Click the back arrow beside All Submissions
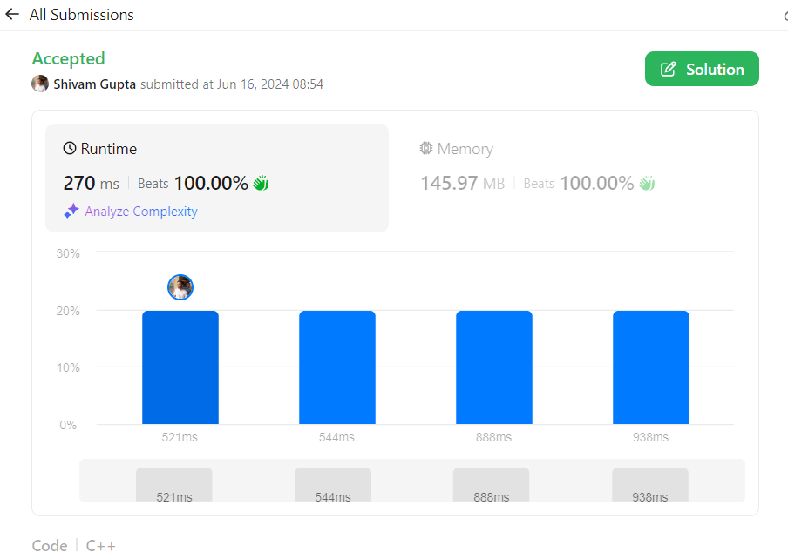Screen dimensions: 788x552 tap(12, 15)
